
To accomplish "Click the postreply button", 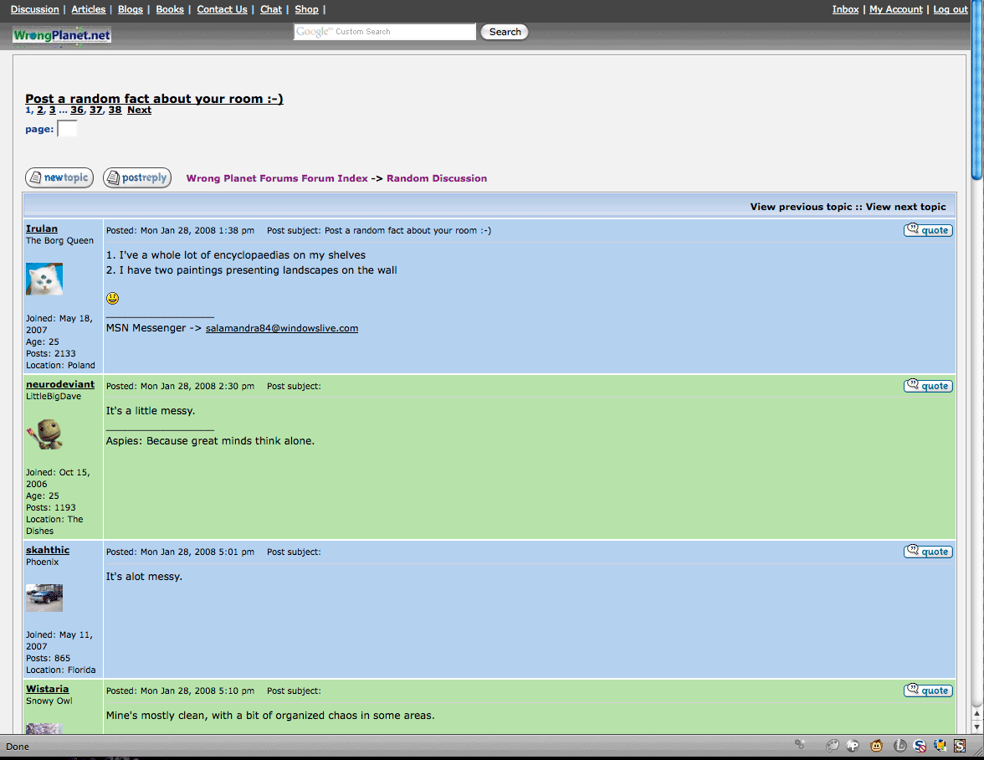I will pyautogui.click(x=136, y=177).
